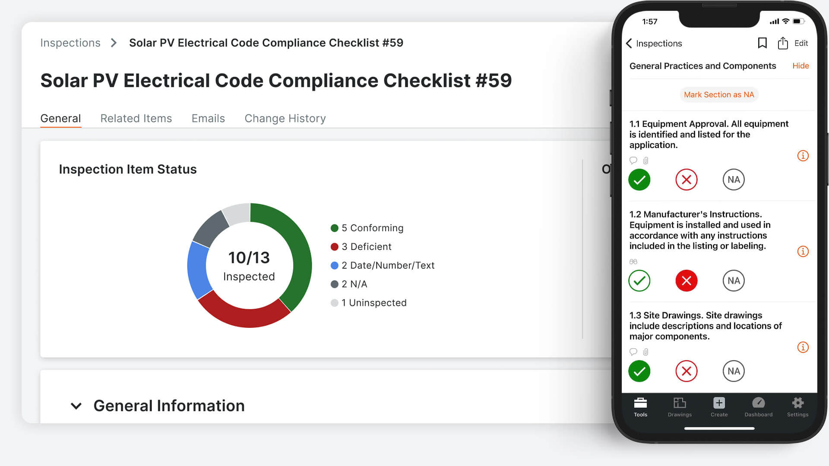Viewport: 829px width, 466px height.
Task: Toggle the green checkmark for item 1.3
Action: pos(639,370)
